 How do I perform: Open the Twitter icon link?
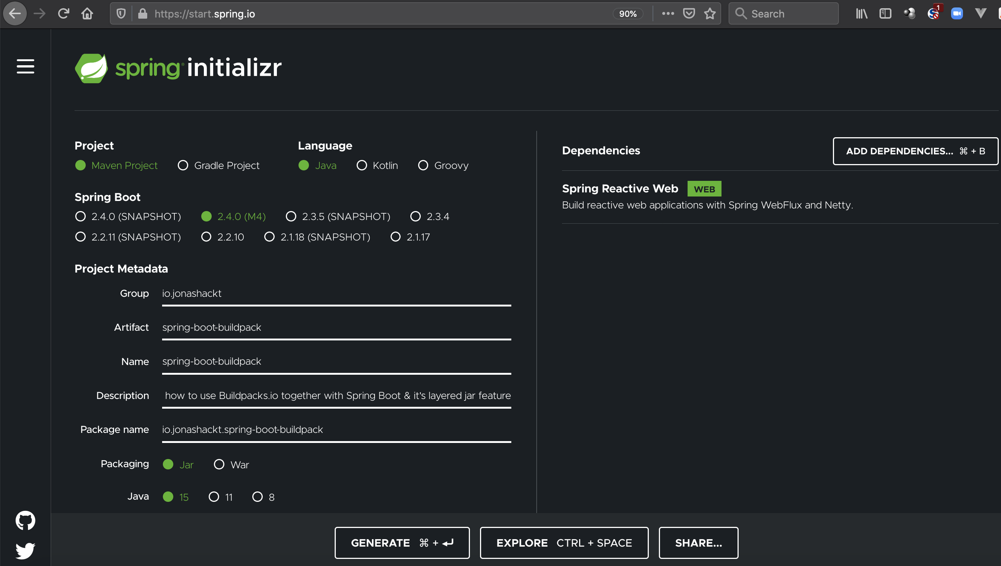coord(25,551)
